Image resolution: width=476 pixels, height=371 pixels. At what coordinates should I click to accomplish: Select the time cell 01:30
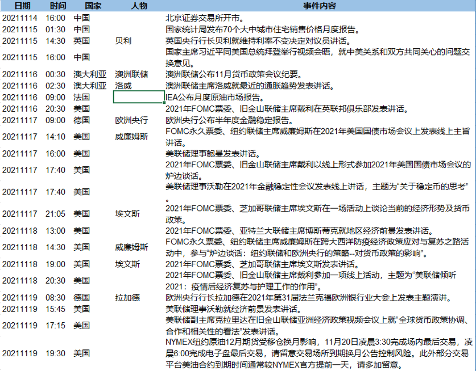click(56, 29)
